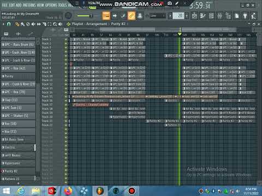
Task: Open the OPTIONS menu
Action: 51,5
